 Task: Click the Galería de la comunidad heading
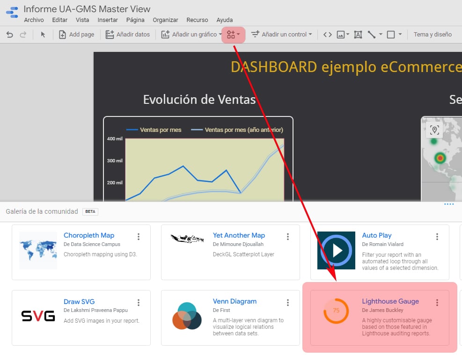[x=42, y=211]
